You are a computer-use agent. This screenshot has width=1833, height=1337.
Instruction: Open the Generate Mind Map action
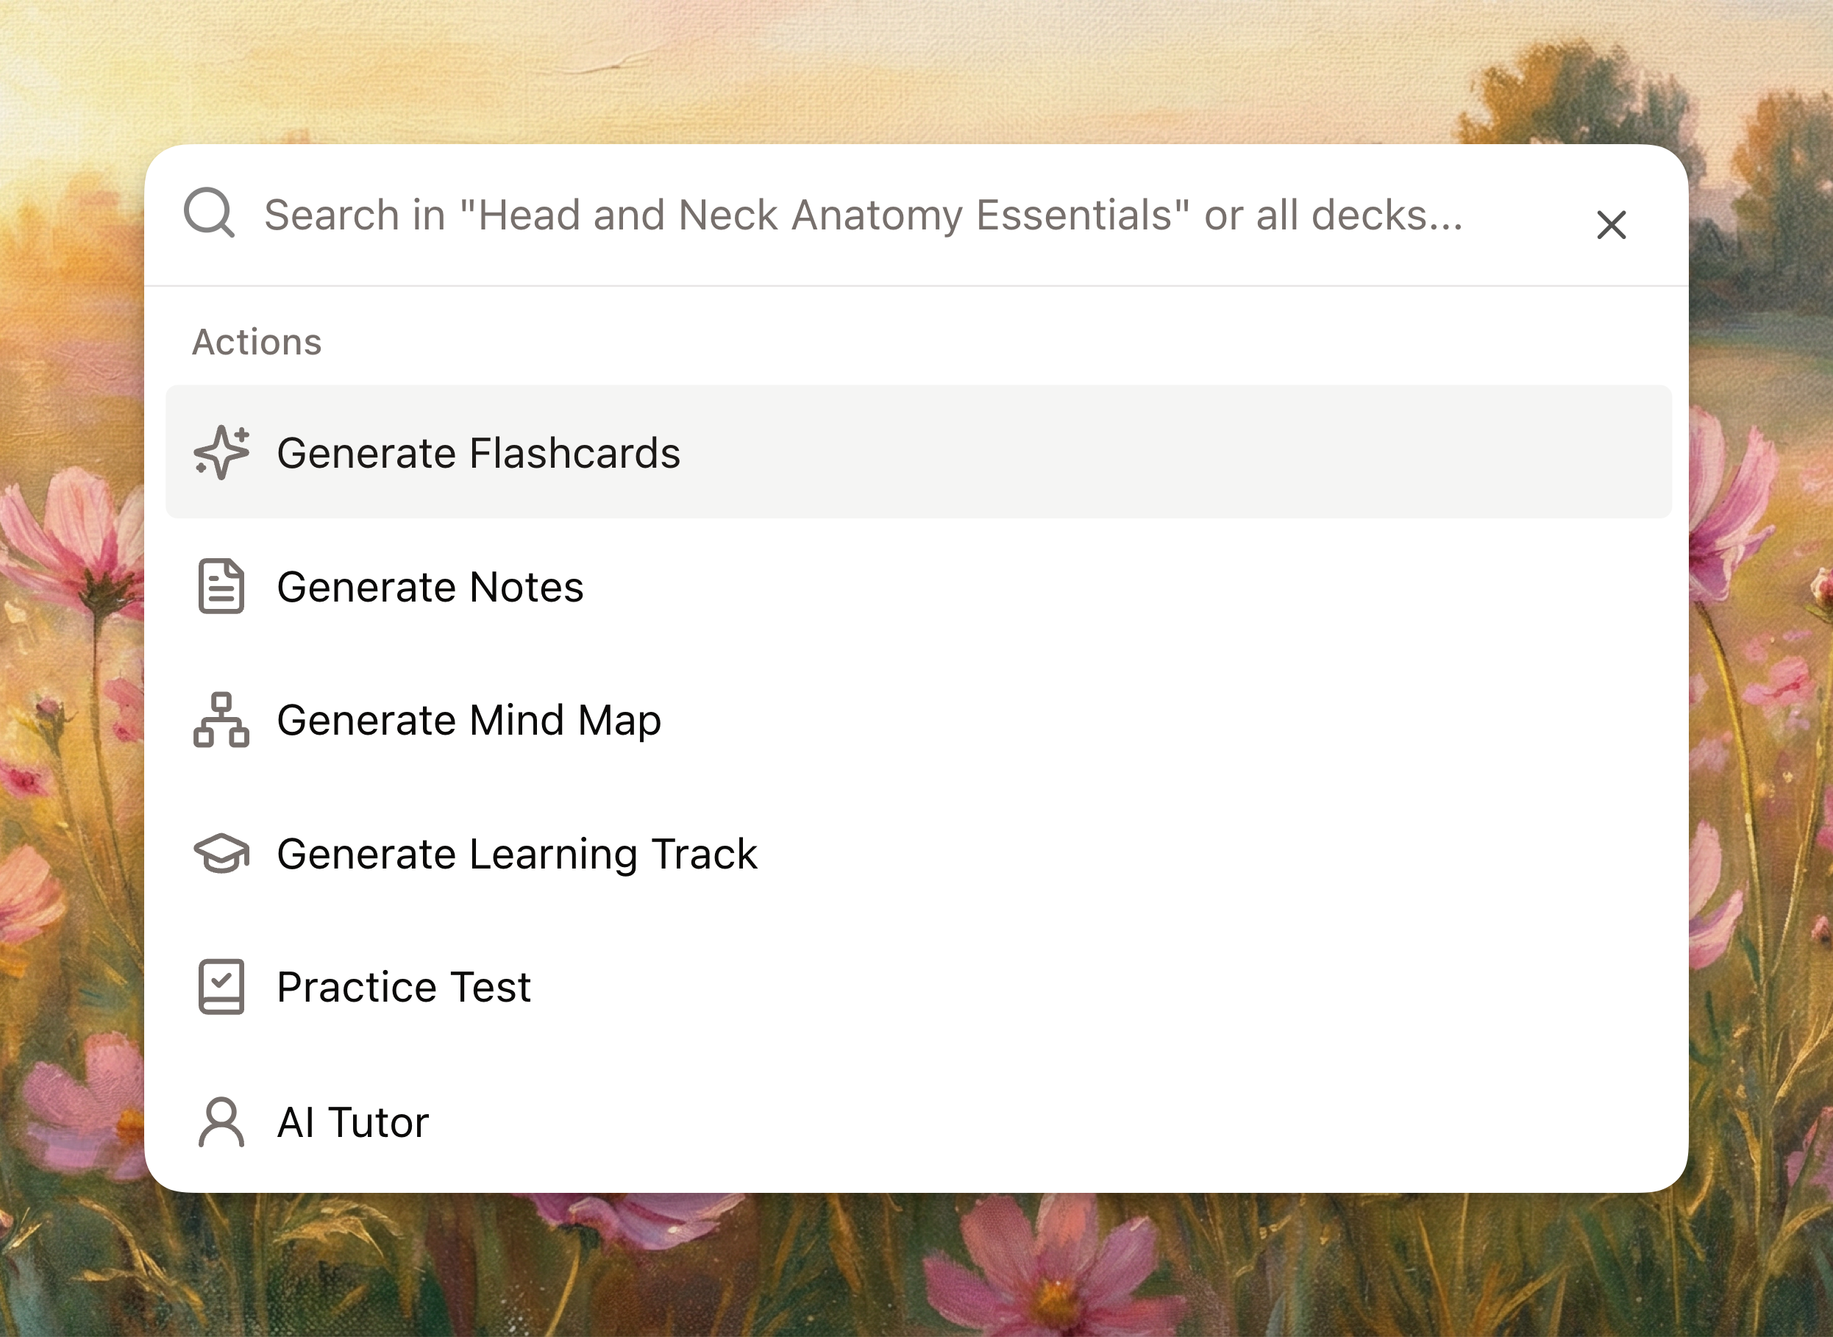(x=469, y=719)
